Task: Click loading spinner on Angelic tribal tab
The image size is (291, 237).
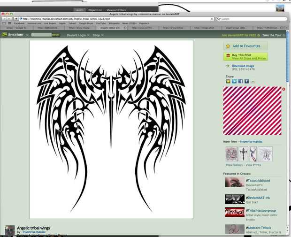Action: click(x=125, y=28)
